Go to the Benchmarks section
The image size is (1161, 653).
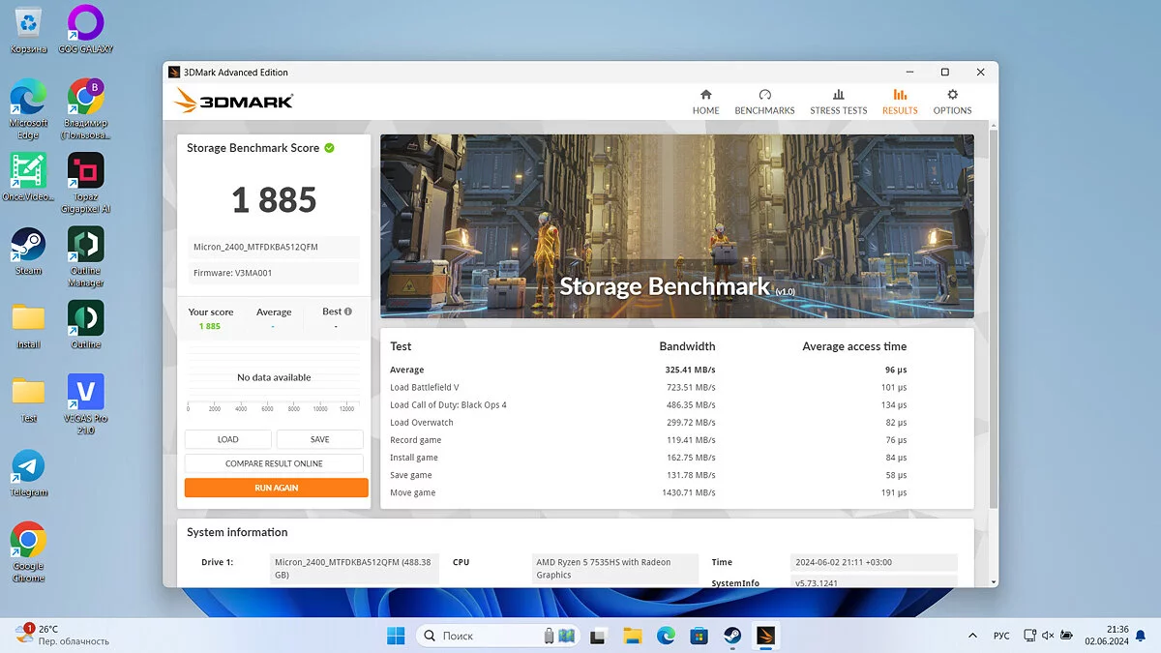764,102
